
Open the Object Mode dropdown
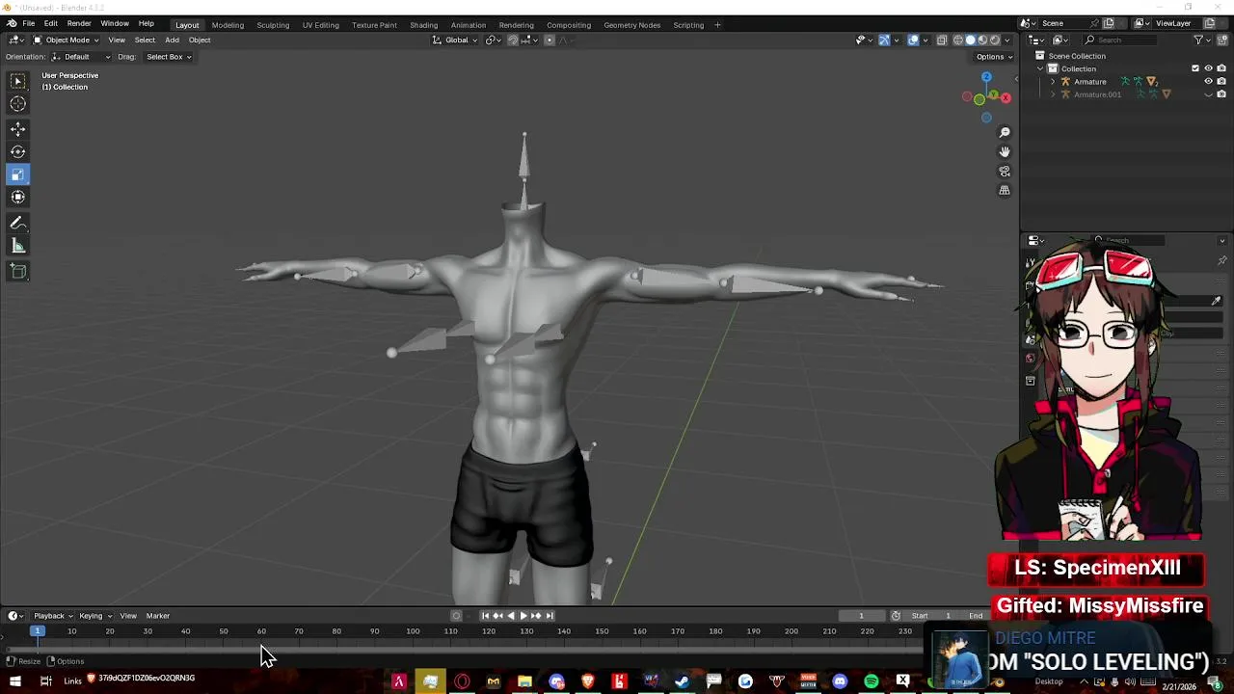tap(66, 40)
